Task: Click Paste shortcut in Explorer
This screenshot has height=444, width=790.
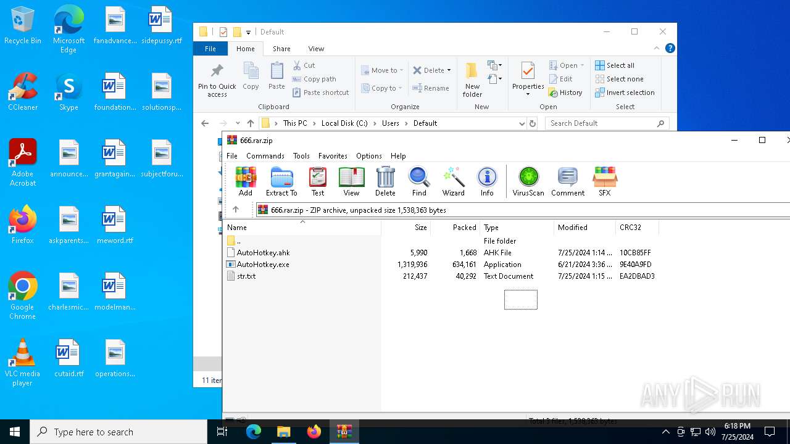Action: (321, 92)
